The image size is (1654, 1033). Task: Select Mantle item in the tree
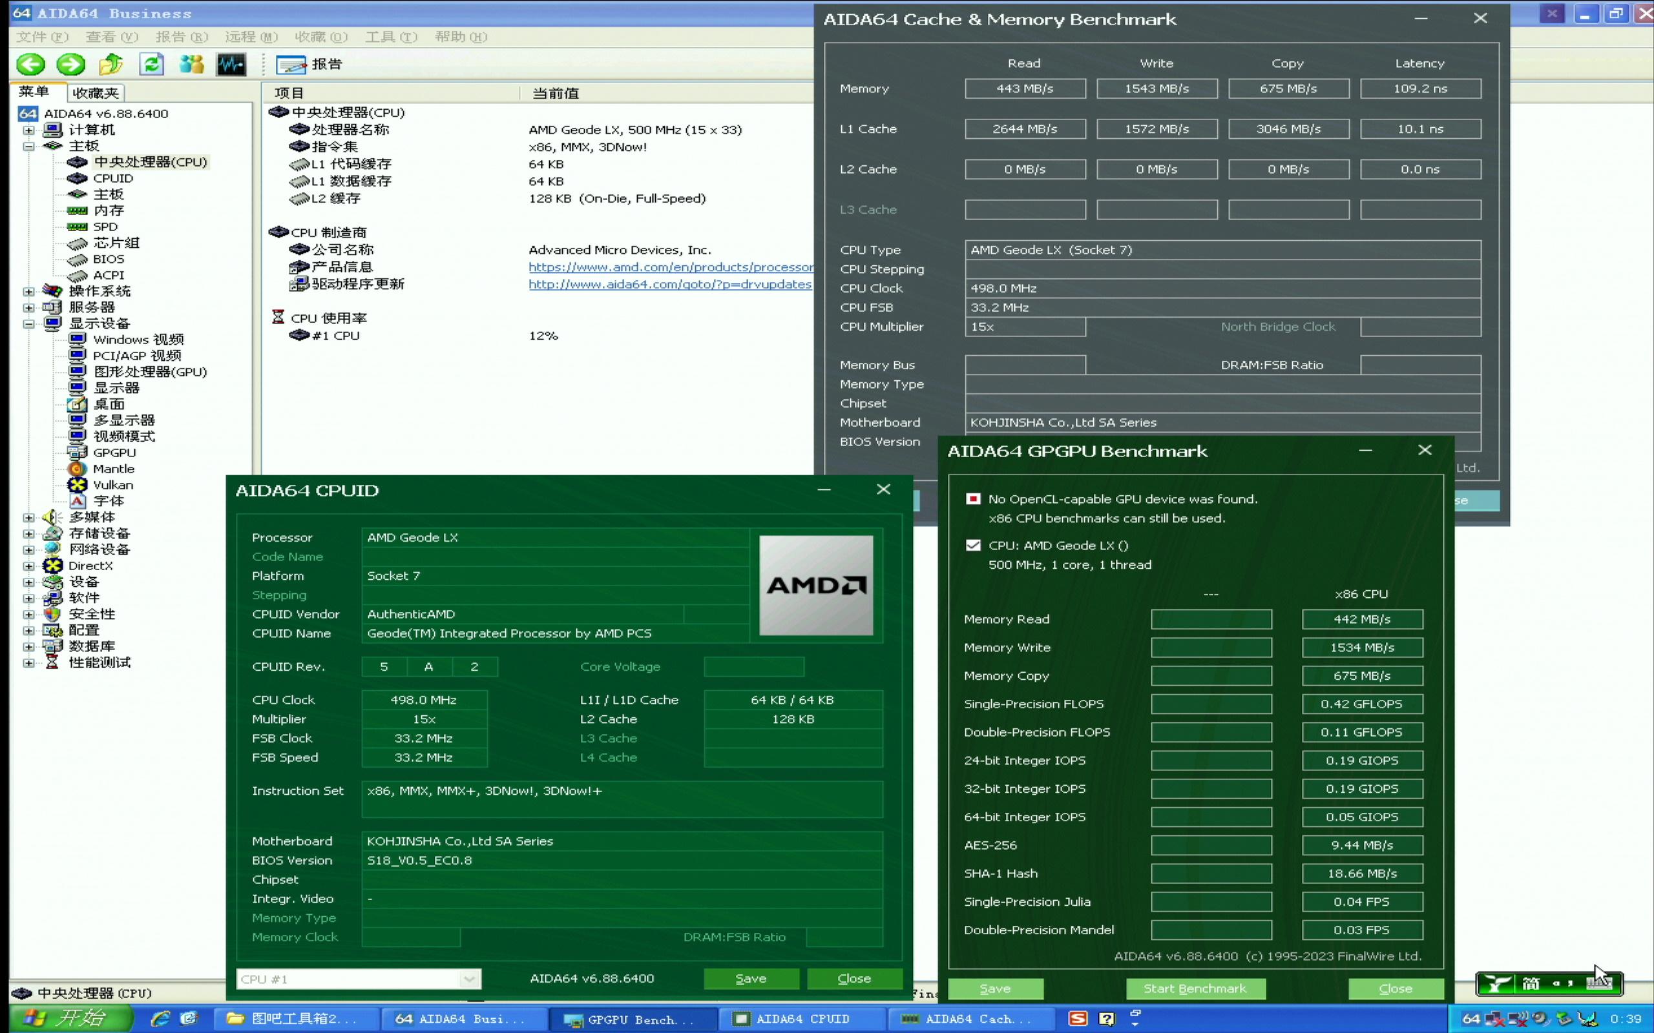(114, 469)
